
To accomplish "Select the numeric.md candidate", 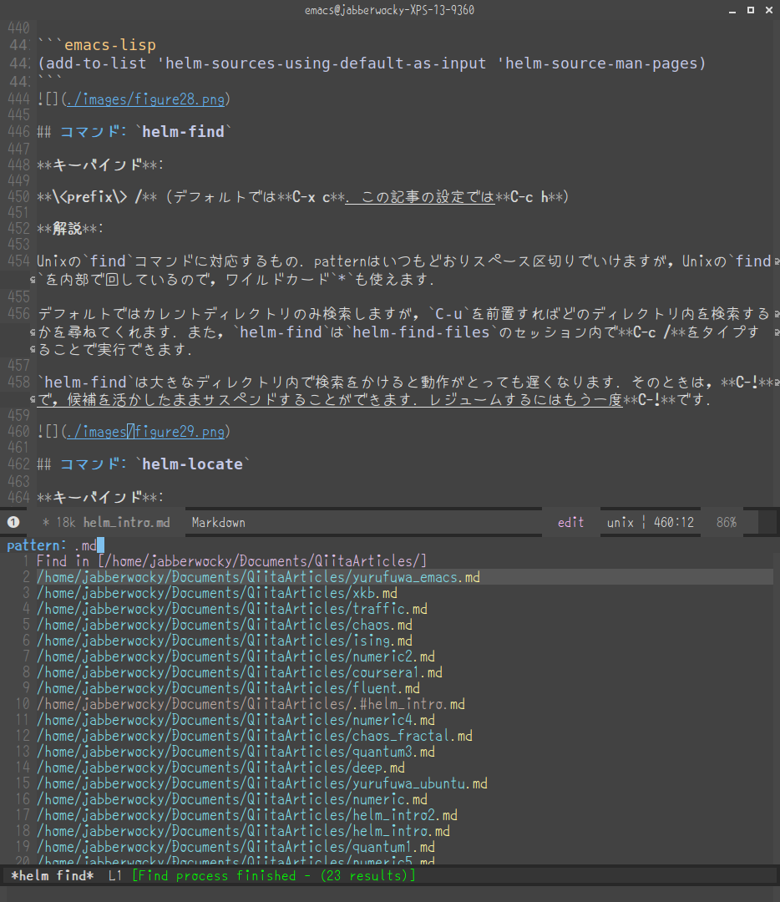I will tap(232, 799).
